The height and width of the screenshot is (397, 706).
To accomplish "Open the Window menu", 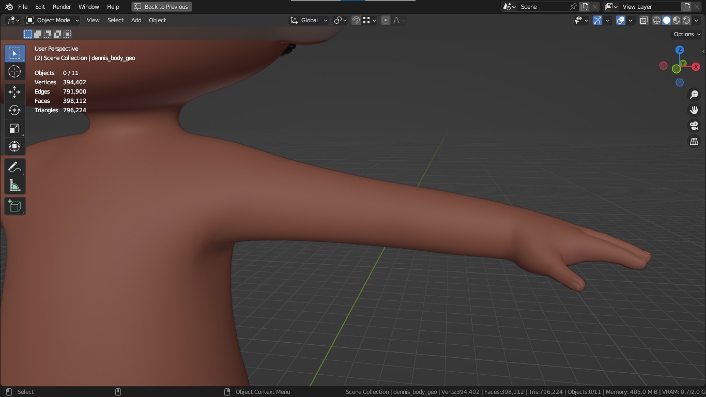I will pyautogui.click(x=88, y=7).
